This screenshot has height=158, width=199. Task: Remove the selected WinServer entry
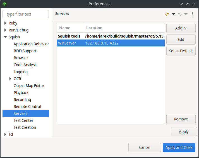(x=181, y=119)
